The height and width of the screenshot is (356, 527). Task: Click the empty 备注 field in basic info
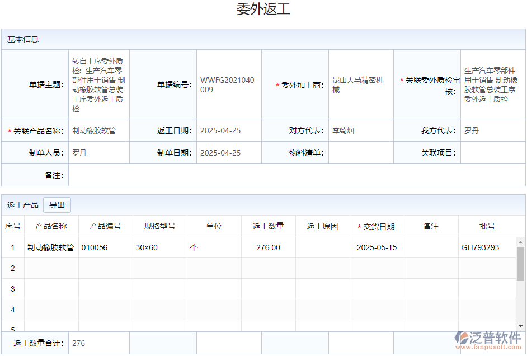tap(297, 175)
